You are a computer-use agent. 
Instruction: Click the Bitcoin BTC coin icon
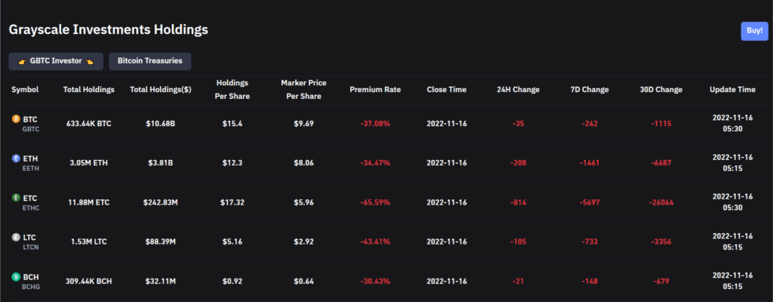tap(16, 119)
